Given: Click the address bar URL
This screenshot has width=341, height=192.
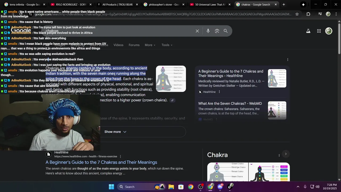Looking at the screenshot, I should click(163, 14).
